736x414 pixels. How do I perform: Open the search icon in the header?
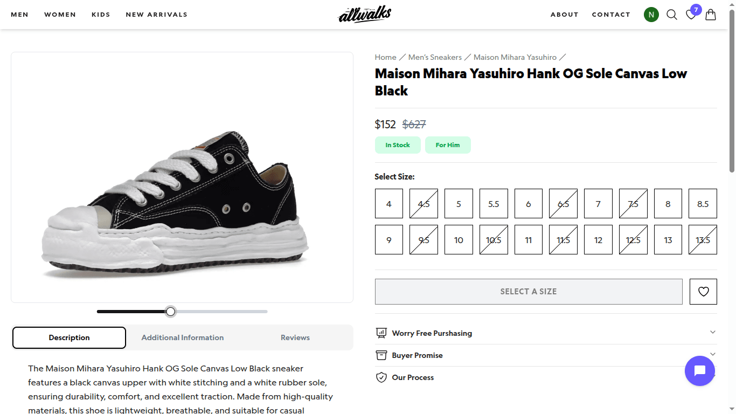click(671, 15)
